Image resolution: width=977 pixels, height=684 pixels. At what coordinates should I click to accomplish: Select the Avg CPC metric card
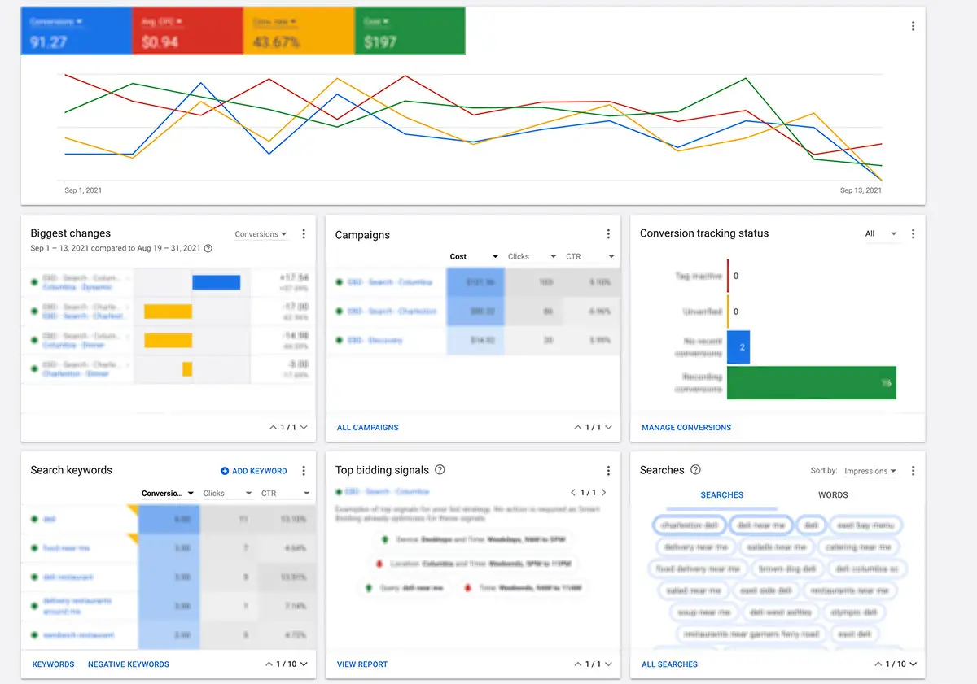pos(187,31)
